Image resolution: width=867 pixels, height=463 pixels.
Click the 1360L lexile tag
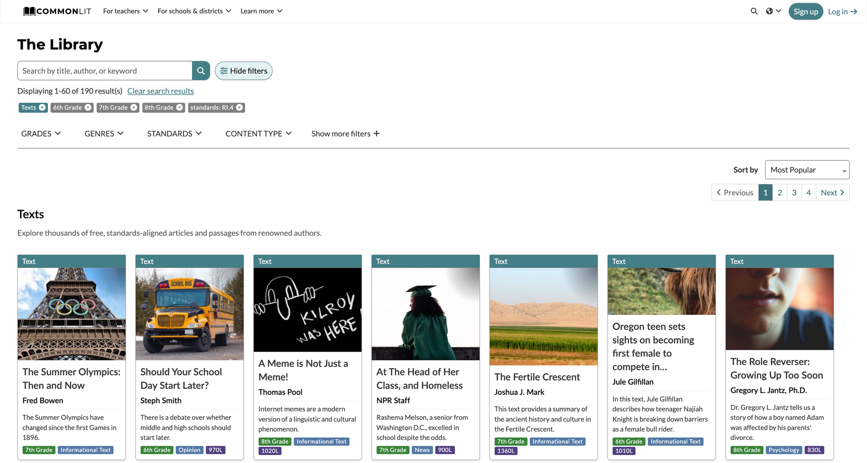tap(506, 451)
